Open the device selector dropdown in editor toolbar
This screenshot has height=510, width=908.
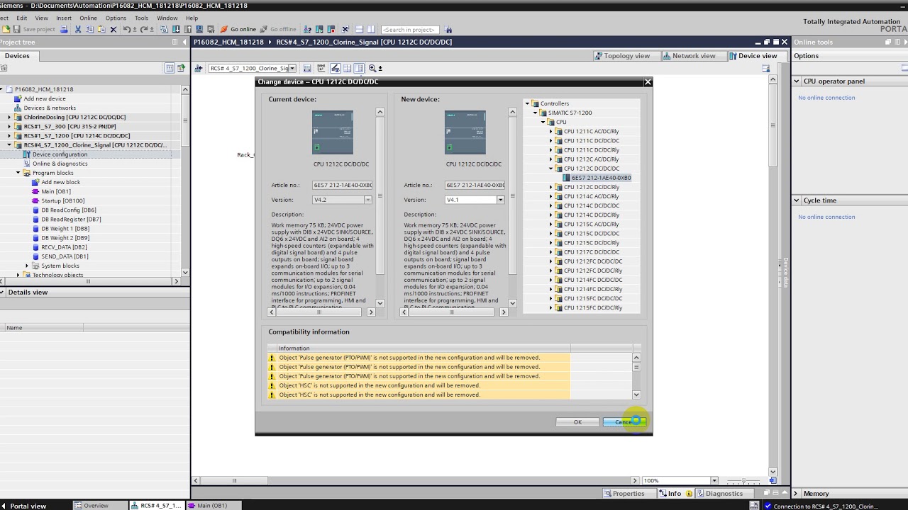click(x=292, y=69)
